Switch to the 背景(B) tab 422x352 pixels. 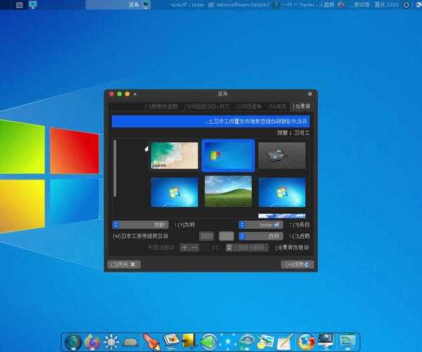click(300, 106)
